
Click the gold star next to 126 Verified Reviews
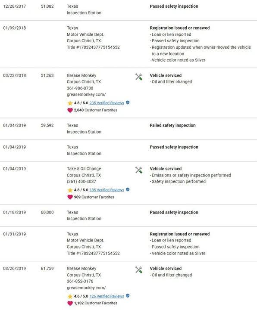(70, 296)
